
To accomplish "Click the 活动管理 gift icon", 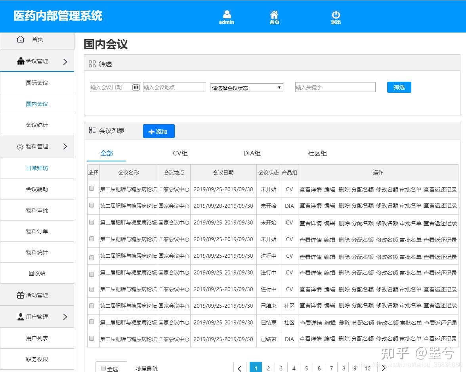I will 21,295.
